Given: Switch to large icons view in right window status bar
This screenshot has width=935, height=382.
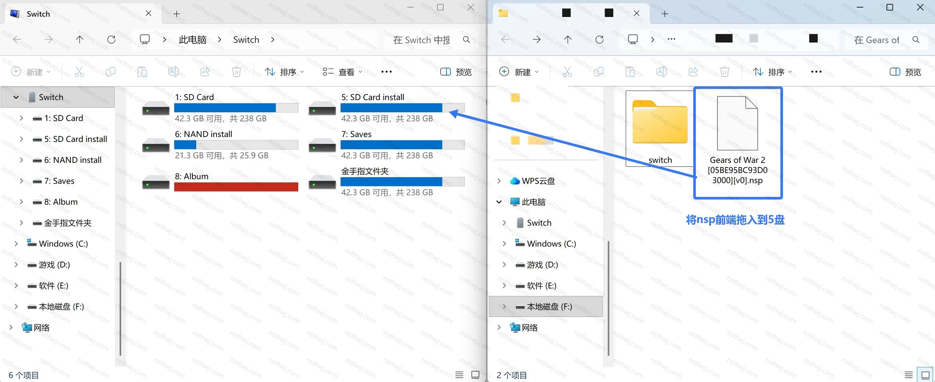Looking at the screenshot, I should [x=925, y=375].
